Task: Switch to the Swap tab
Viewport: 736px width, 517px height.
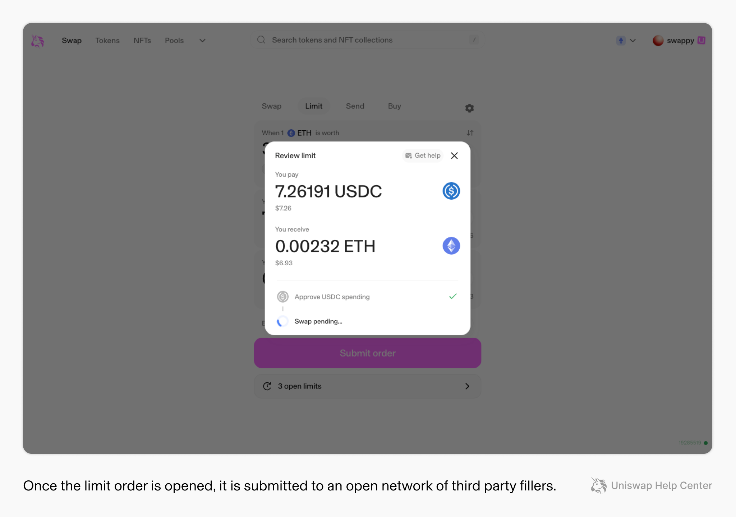Action: [271, 106]
